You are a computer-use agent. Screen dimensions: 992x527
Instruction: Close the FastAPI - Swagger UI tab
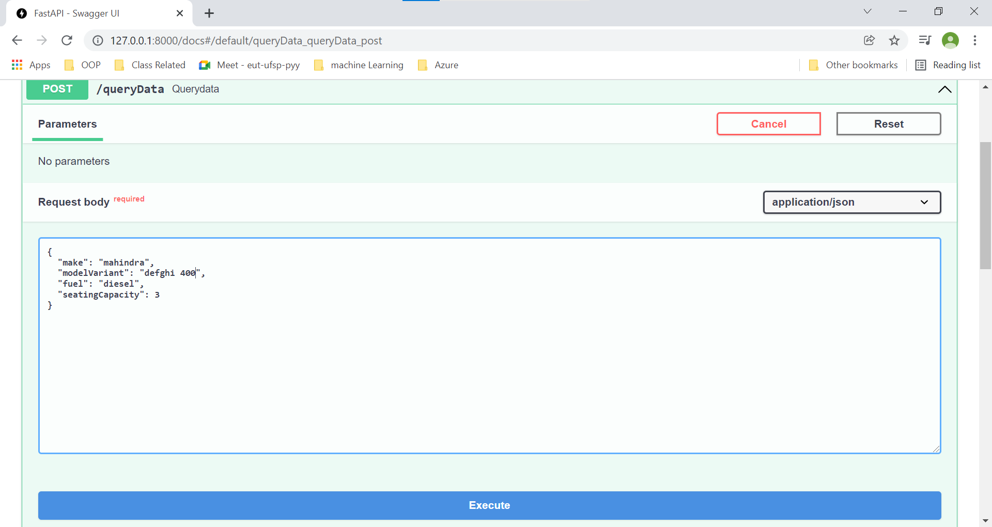point(180,13)
